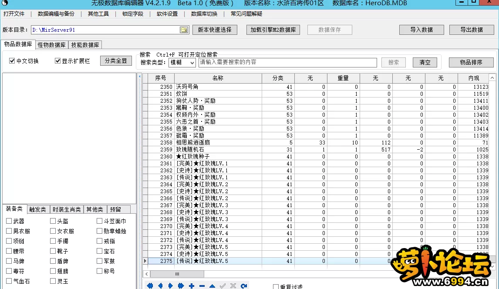The width and height of the screenshot is (499, 289).
Task: Click 导出数据 button
Action: click(x=472, y=30)
